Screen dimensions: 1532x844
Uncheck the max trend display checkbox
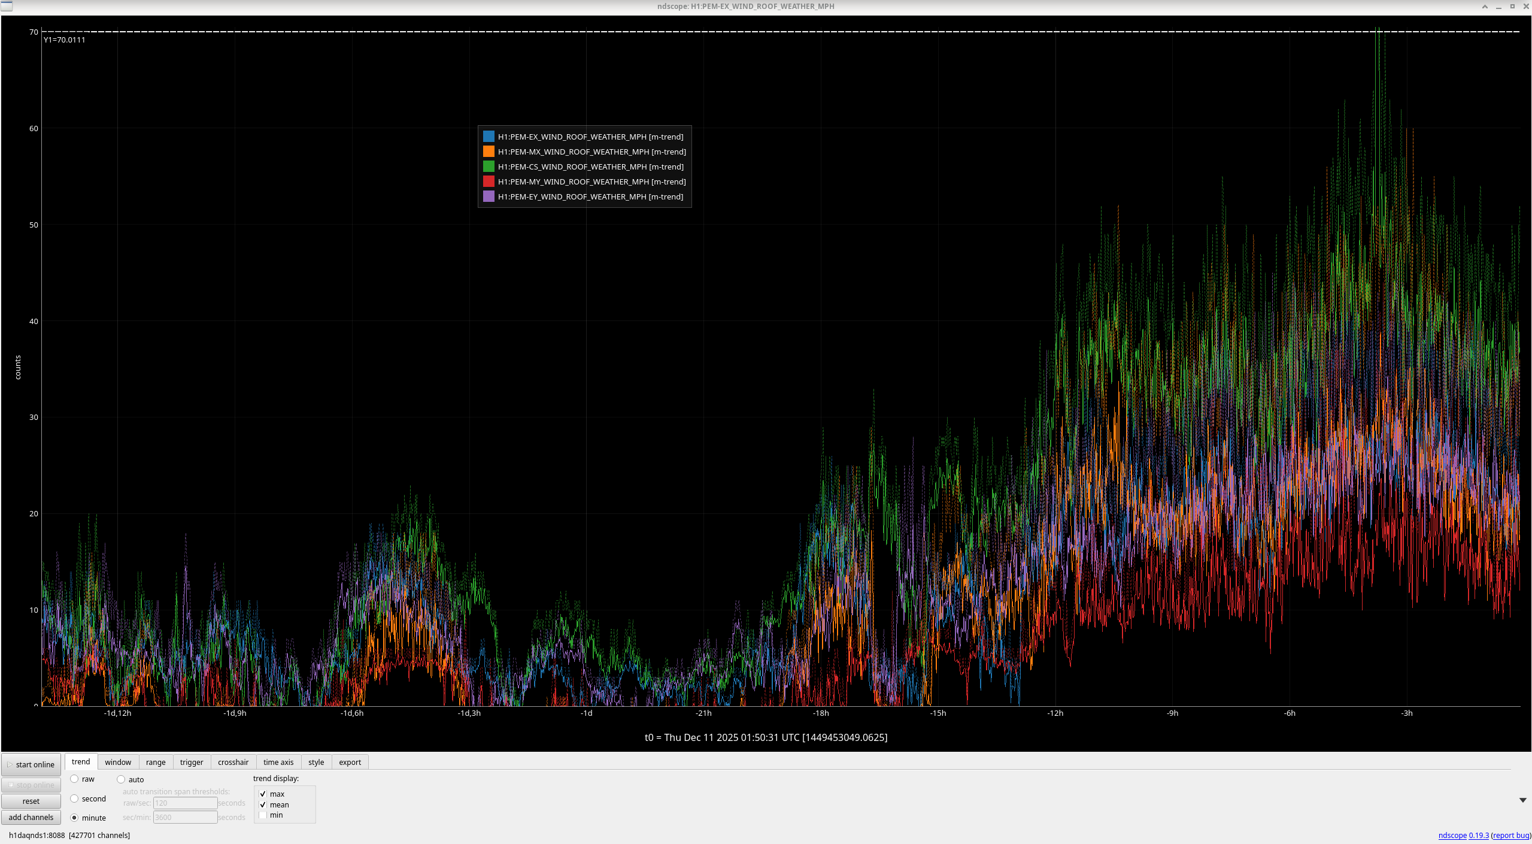pos(263,794)
